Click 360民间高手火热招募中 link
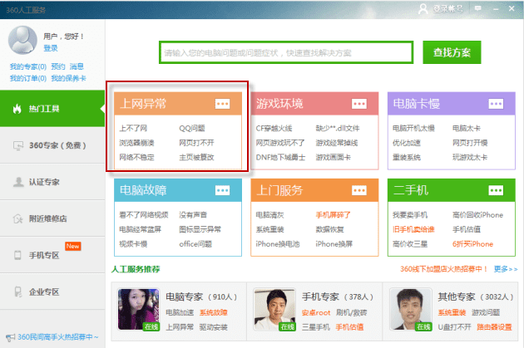 pyautogui.click(x=58, y=337)
